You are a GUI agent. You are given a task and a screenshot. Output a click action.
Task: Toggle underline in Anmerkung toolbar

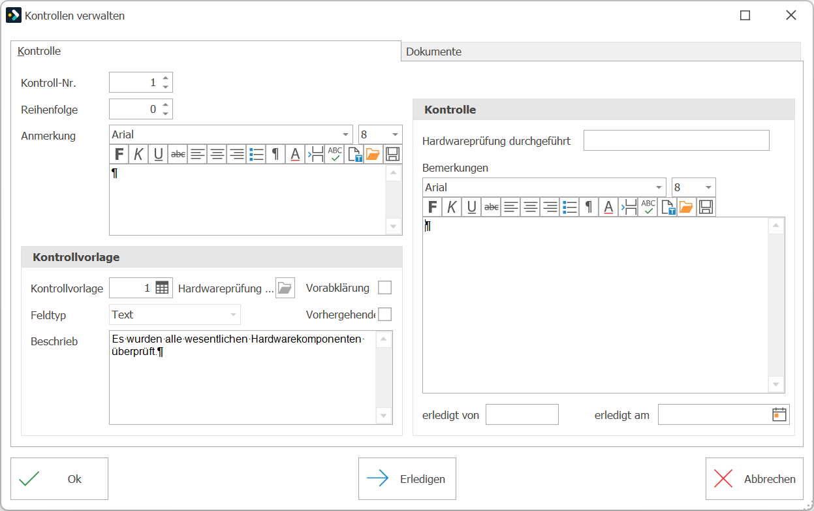tap(158, 154)
